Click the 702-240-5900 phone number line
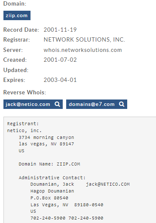 [67, 218]
